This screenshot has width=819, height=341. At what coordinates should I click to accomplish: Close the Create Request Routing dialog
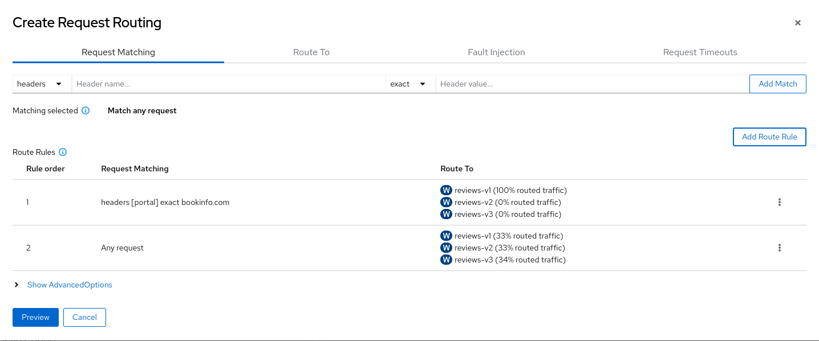pos(797,23)
